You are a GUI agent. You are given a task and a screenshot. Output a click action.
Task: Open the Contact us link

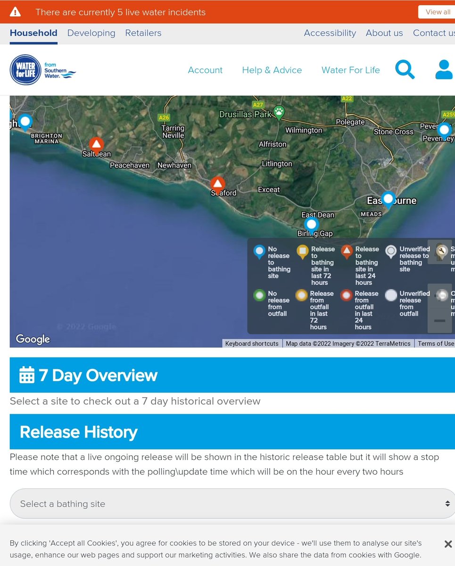click(434, 33)
